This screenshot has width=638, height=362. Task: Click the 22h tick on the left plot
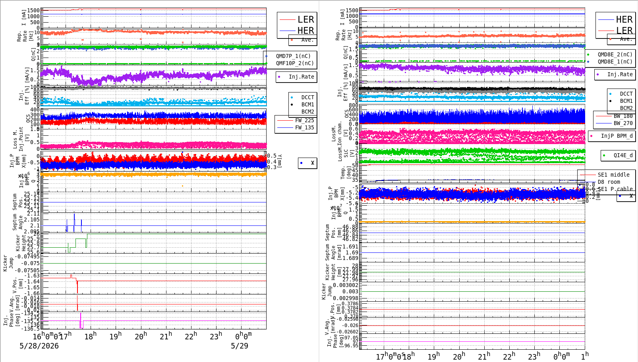[x=191, y=336]
